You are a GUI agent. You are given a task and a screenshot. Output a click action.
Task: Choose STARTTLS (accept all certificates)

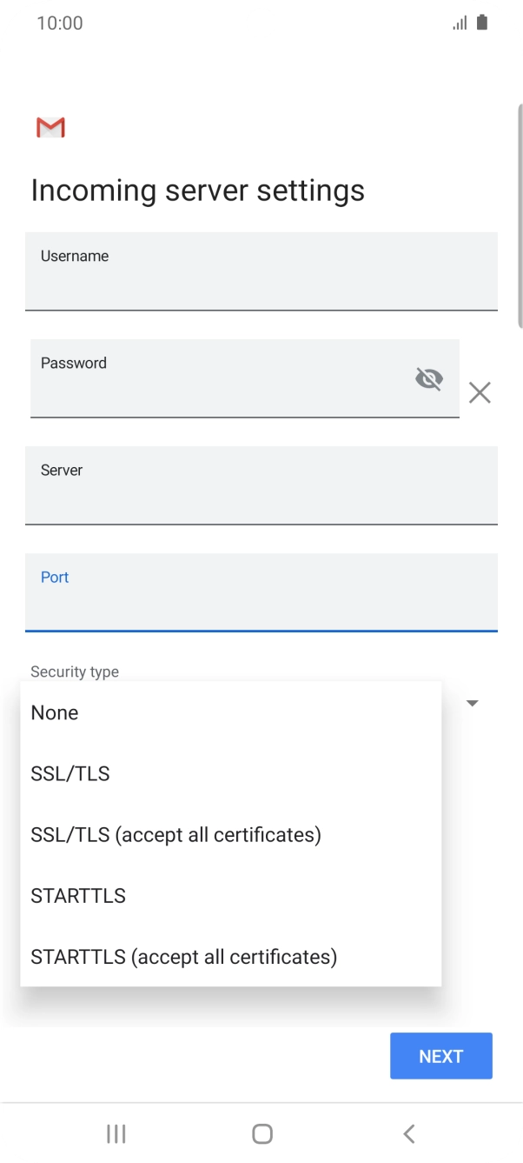[x=182, y=956]
